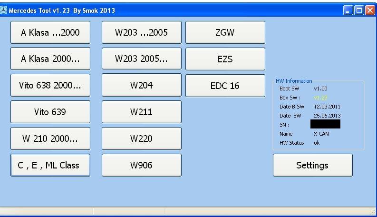Open the Settings dialog

pos(312,165)
